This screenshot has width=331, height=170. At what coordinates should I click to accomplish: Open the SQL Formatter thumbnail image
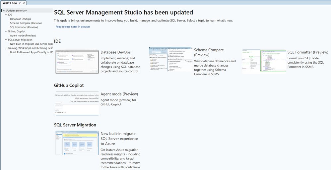pos(264,62)
